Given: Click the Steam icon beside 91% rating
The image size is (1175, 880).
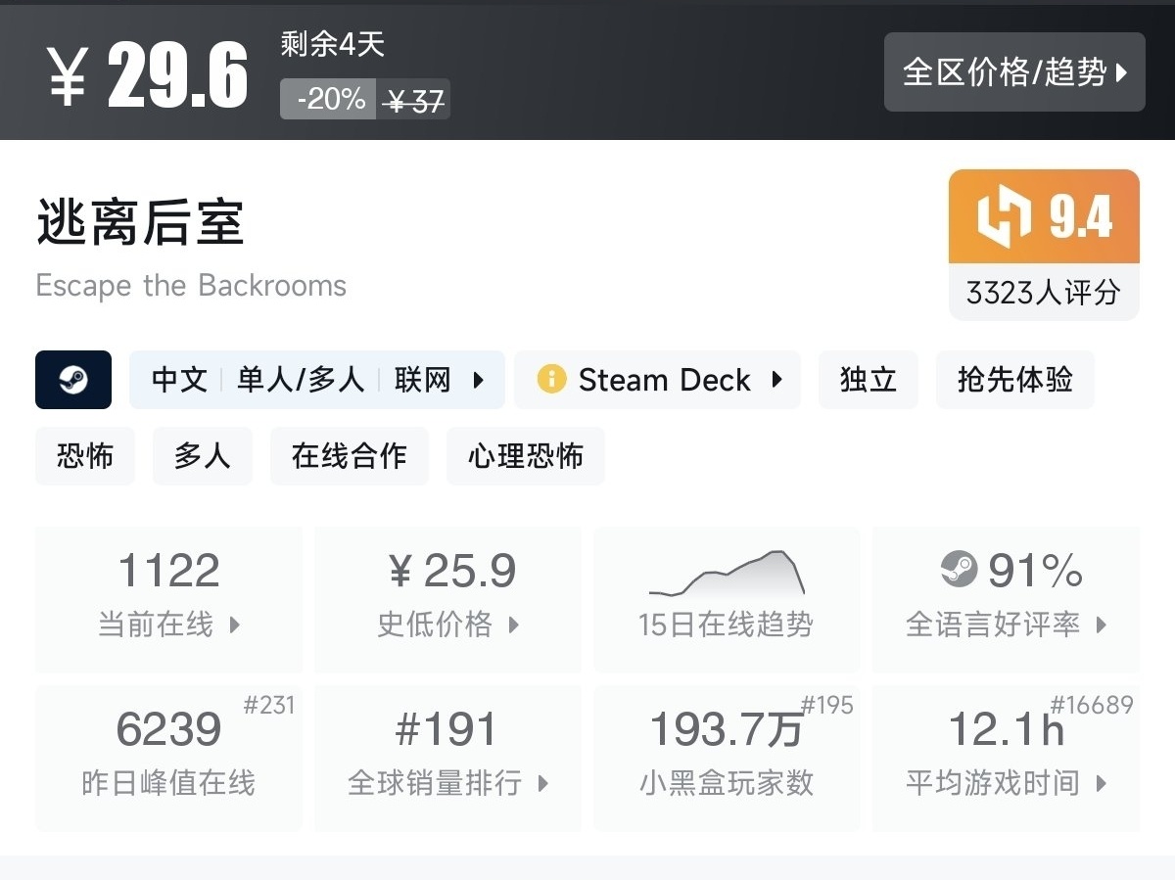Looking at the screenshot, I should 959,569.
